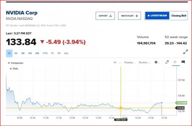Switch to the YTD range tab
The width and height of the screenshot is (192, 126).
pyautogui.click(x=45, y=53)
